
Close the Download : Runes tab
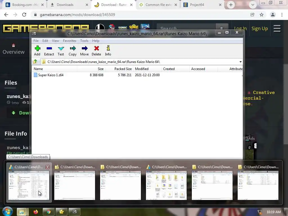[x=131, y=5]
